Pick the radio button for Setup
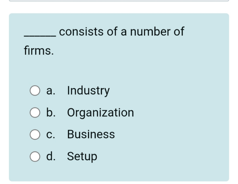 (35, 156)
